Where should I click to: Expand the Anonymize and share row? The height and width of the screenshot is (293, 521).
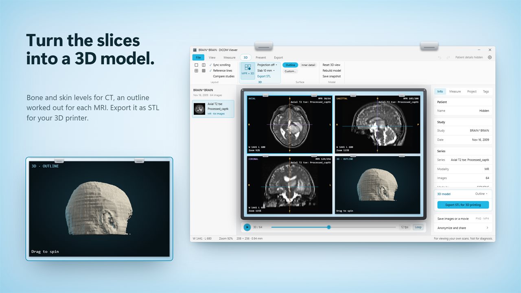(x=463, y=228)
